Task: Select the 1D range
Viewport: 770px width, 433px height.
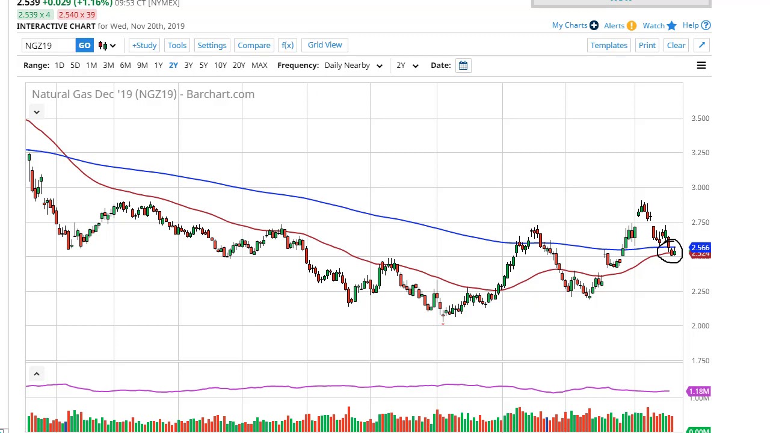Action: [x=60, y=65]
